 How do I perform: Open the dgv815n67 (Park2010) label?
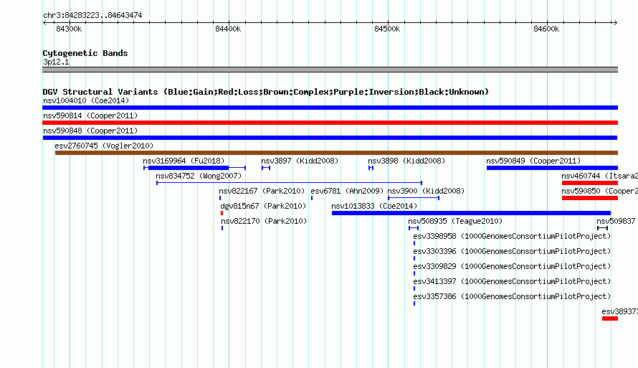[263, 206]
